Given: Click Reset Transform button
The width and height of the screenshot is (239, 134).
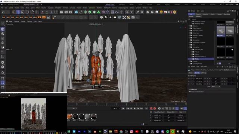Looking at the screenshot, I should tap(159, 112).
